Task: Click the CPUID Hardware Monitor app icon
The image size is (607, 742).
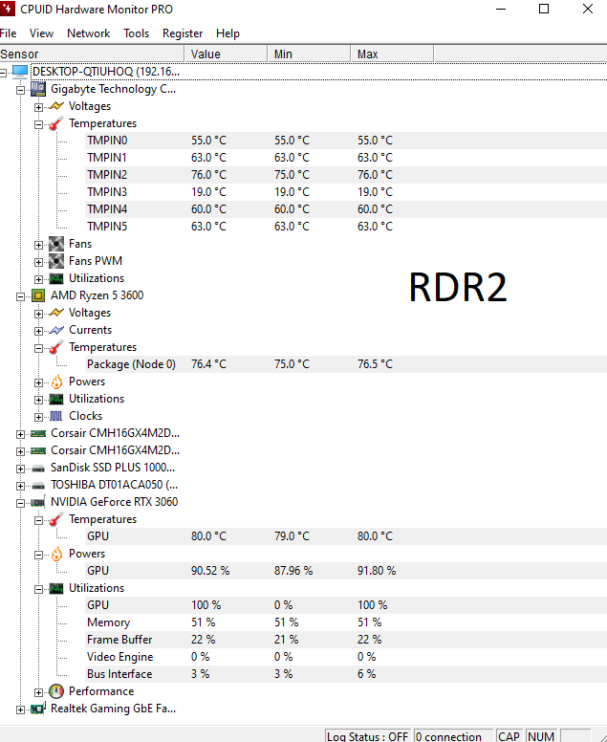Action: [7, 8]
